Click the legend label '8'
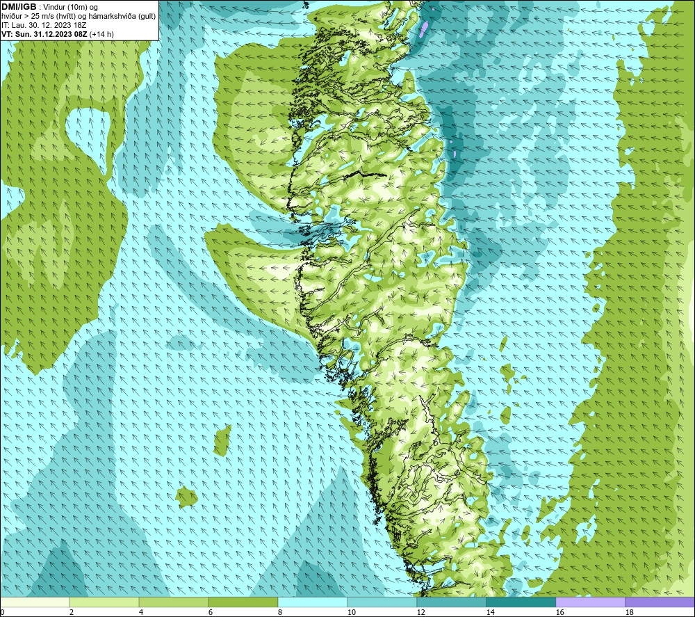This screenshot has height=617, width=695. 279,613
